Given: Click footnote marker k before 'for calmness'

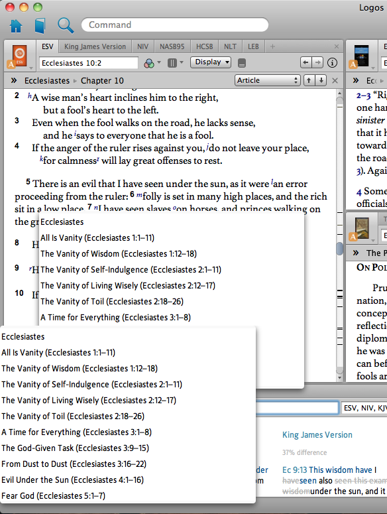Looking at the screenshot, I should [x=41, y=159].
